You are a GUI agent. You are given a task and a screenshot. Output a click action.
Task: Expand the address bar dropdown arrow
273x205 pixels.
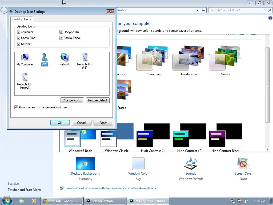click(x=197, y=10)
